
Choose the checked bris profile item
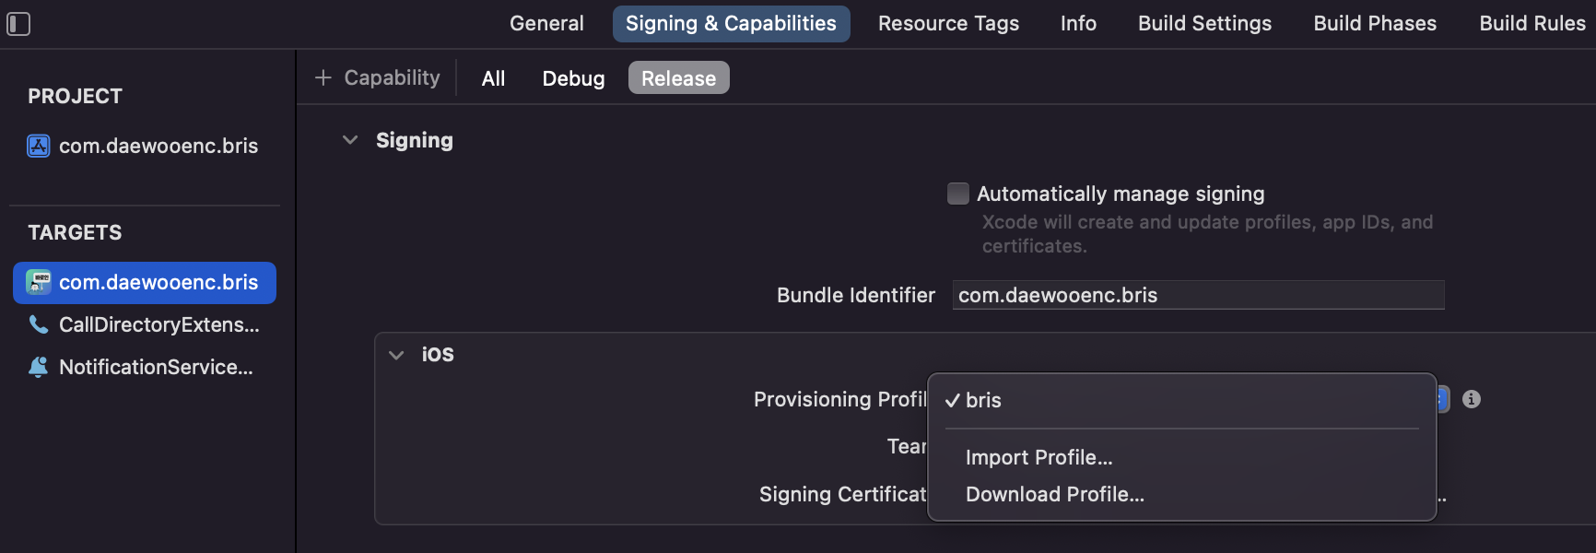pos(983,400)
